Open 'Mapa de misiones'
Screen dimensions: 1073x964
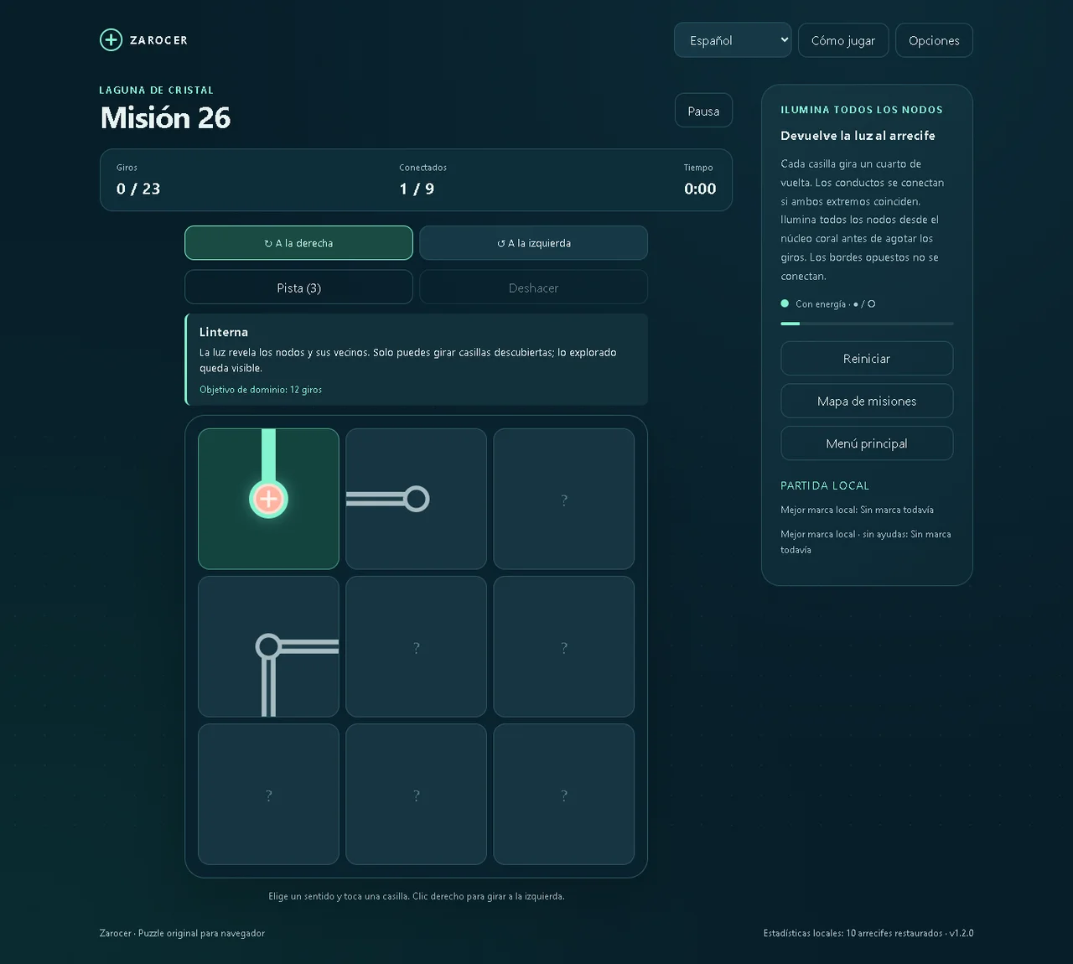[x=867, y=401]
